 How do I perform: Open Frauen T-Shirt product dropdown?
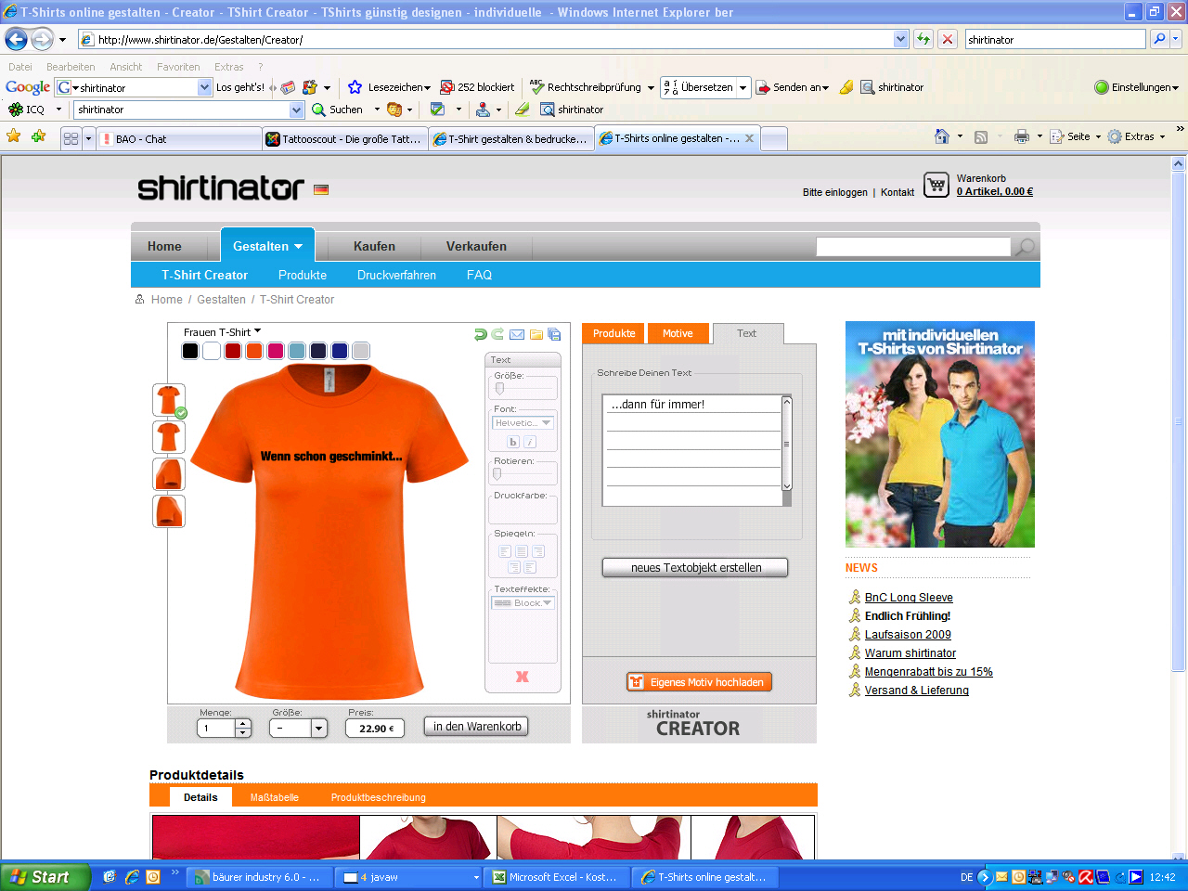222,331
